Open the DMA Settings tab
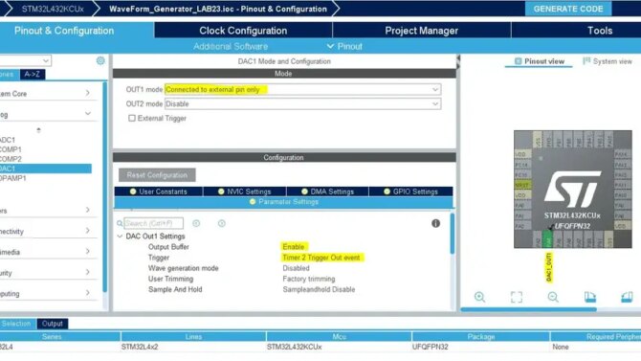Viewport: 641px width, 361px height. (327, 192)
